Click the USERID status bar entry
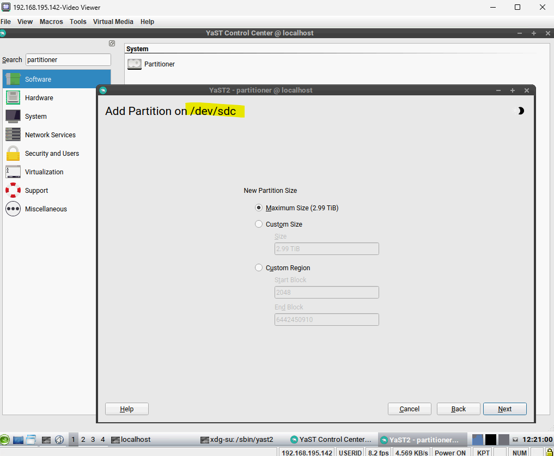Viewport: 554px width, 456px height. pyautogui.click(x=350, y=453)
